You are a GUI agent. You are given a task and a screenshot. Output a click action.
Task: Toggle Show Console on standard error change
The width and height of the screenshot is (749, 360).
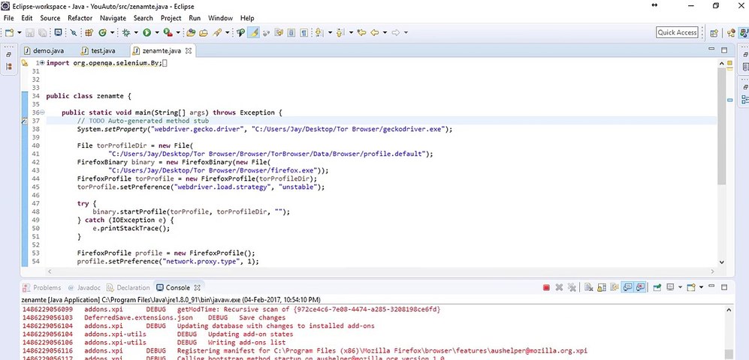(640, 287)
